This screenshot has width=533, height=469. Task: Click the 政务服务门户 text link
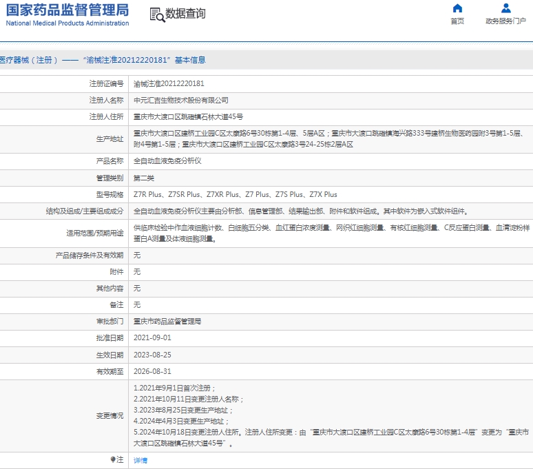(505, 21)
